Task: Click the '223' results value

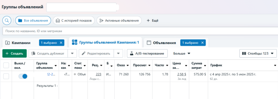Action: [98, 74]
